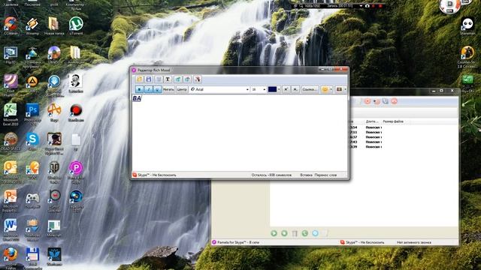This screenshot has height=270, width=481.
Task: Click 'Нет активного звонка' status in Pamela
Action: coord(414,242)
